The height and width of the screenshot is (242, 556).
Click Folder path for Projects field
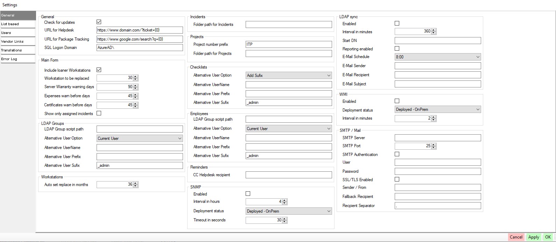(x=289, y=54)
